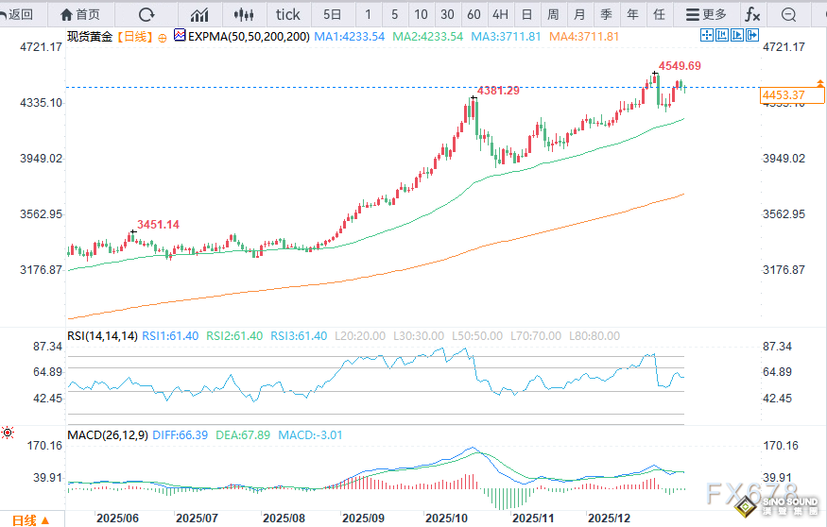
Task: Switch to tick chart view
Action: (x=287, y=14)
